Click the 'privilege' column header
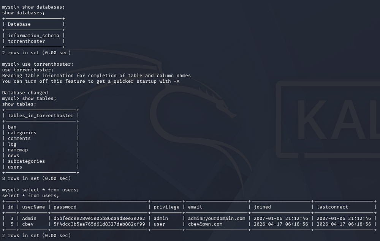The image size is (380, 241). point(166,207)
